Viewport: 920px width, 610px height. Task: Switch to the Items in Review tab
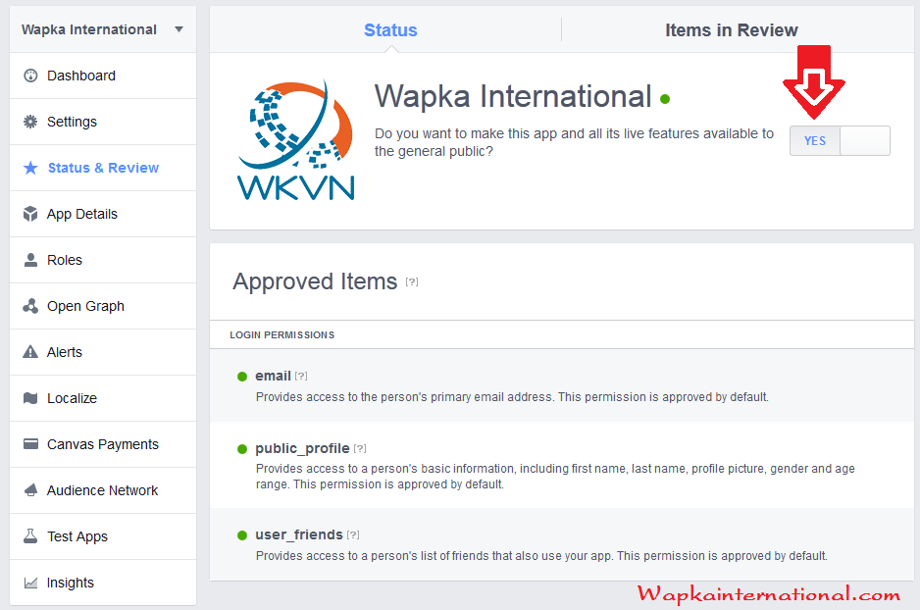pyautogui.click(x=731, y=30)
